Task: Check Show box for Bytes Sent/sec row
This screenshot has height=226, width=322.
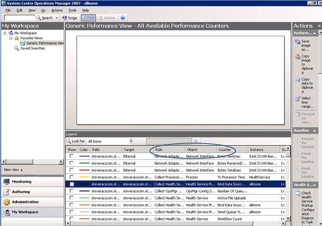Action: coord(71,156)
